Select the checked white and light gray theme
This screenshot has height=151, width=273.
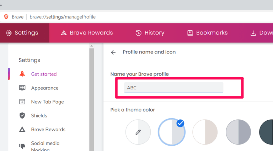click(x=171, y=132)
